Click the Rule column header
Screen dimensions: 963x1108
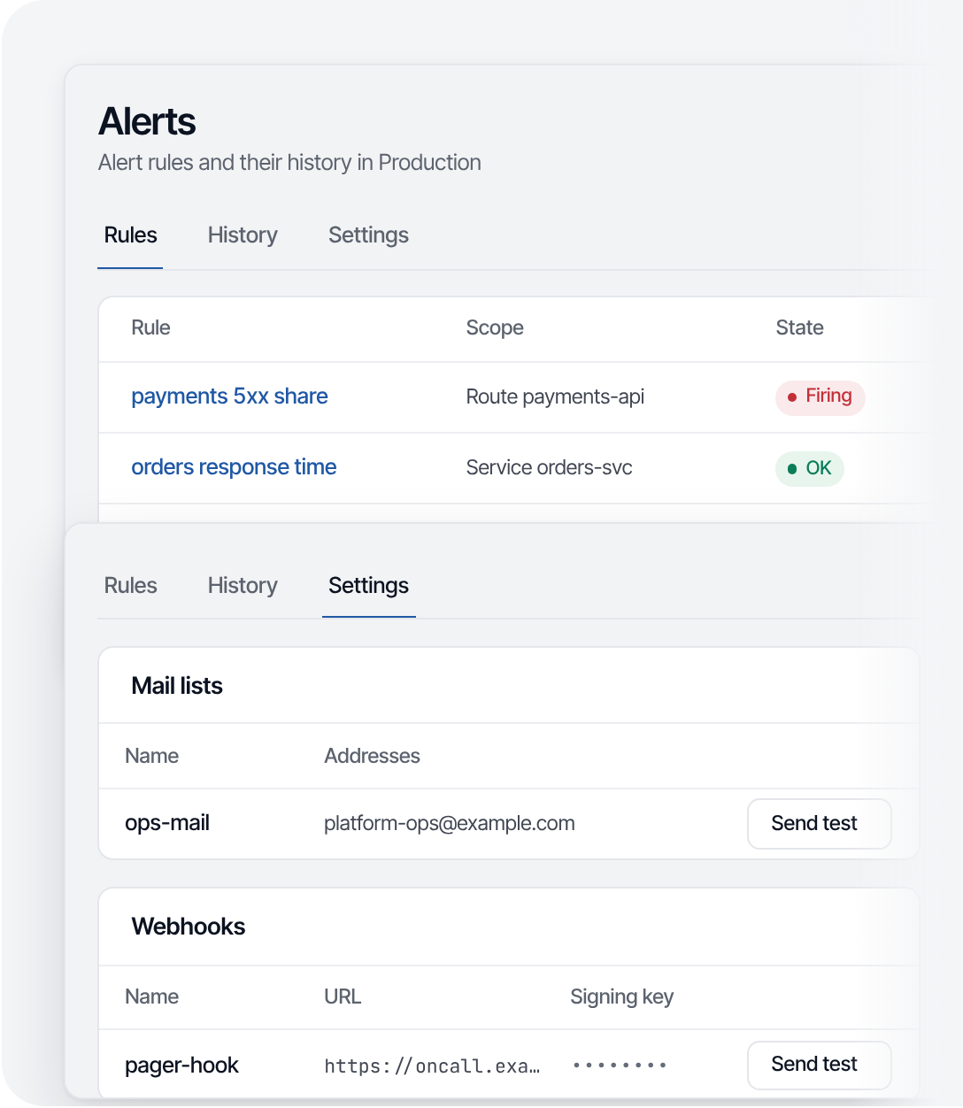pos(150,328)
